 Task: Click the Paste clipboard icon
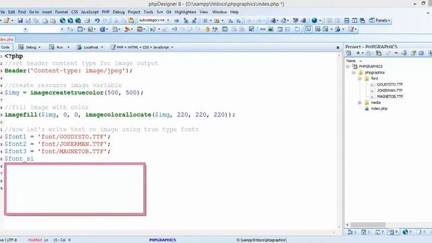tap(131, 20)
